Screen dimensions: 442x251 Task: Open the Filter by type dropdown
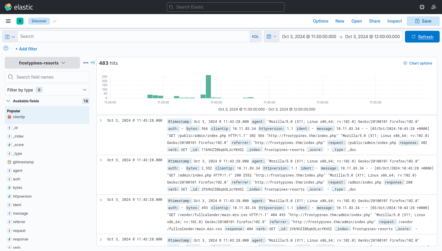(47, 90)
